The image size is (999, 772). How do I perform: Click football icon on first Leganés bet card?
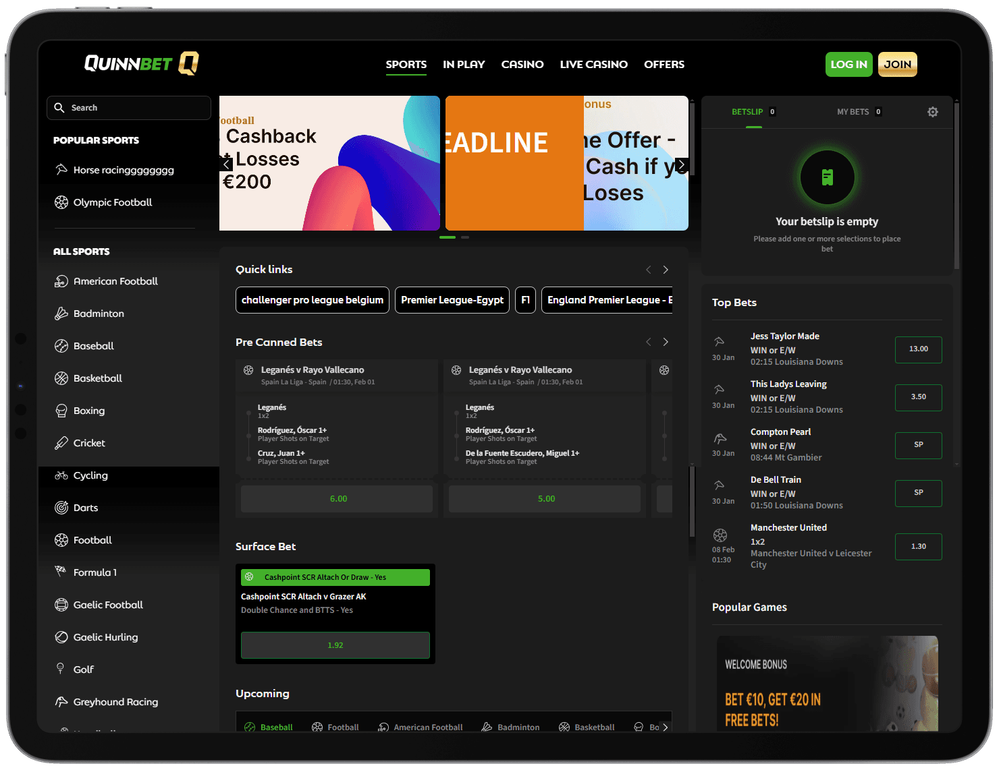(x=248, y=370)
